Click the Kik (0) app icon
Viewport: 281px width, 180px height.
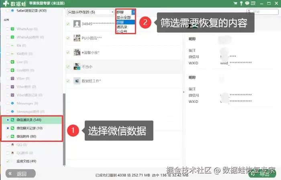click(12, 45)
